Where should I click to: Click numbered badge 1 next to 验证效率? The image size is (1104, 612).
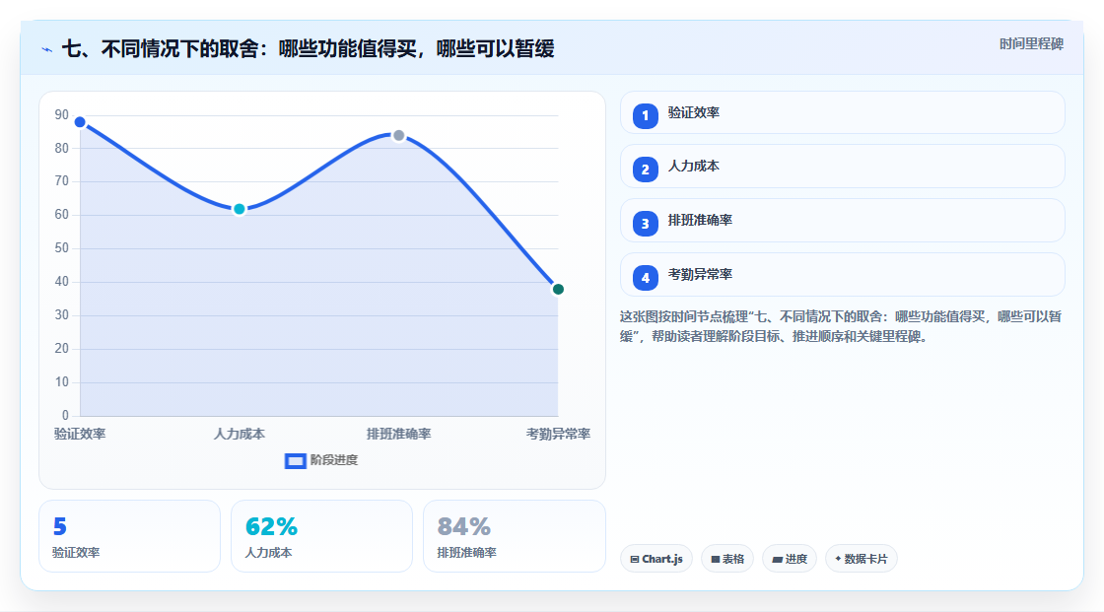tap(645, 116)
